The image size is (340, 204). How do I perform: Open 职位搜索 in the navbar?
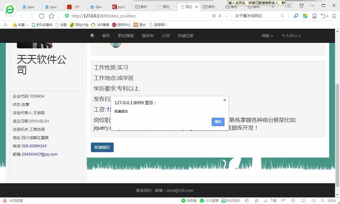point(126,36)
